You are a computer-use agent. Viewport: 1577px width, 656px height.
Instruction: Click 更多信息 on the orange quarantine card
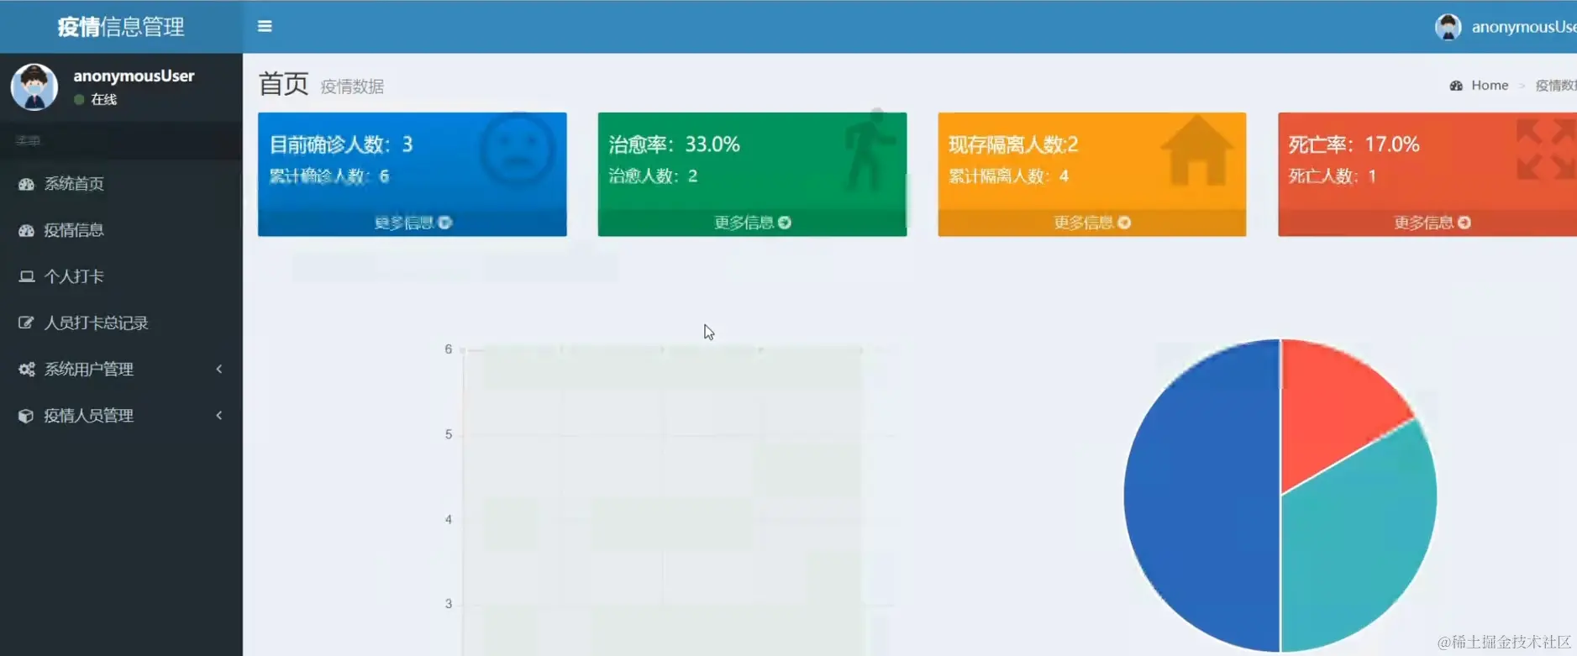click(x=1092, y=223)
